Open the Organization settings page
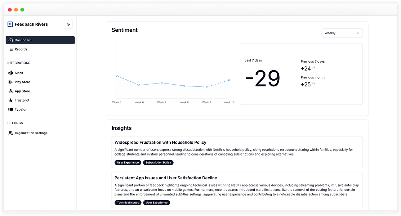Image resolution: width=401 pixels, height=216 pixels. pyautogui.click(x=31, y=133)
